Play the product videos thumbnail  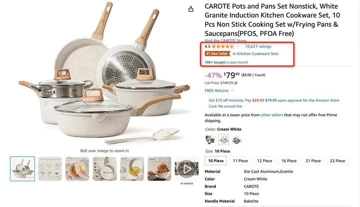click(x=187, y=169)
